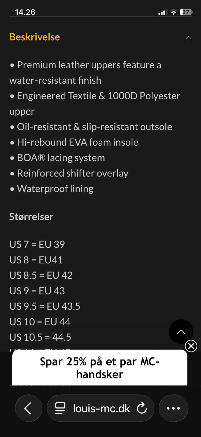Tap the louis-mc.dk address field
201x437 pixels.
[101, 408]
